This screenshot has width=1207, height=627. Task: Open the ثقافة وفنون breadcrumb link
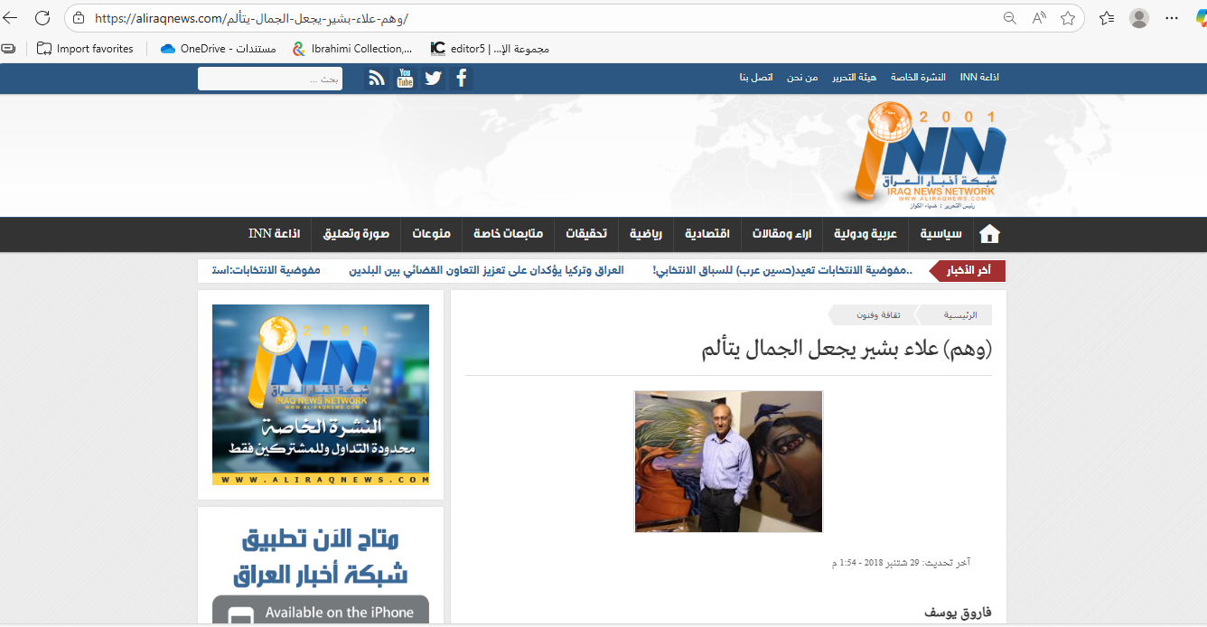pyautogui.click(x=877, y=315)
